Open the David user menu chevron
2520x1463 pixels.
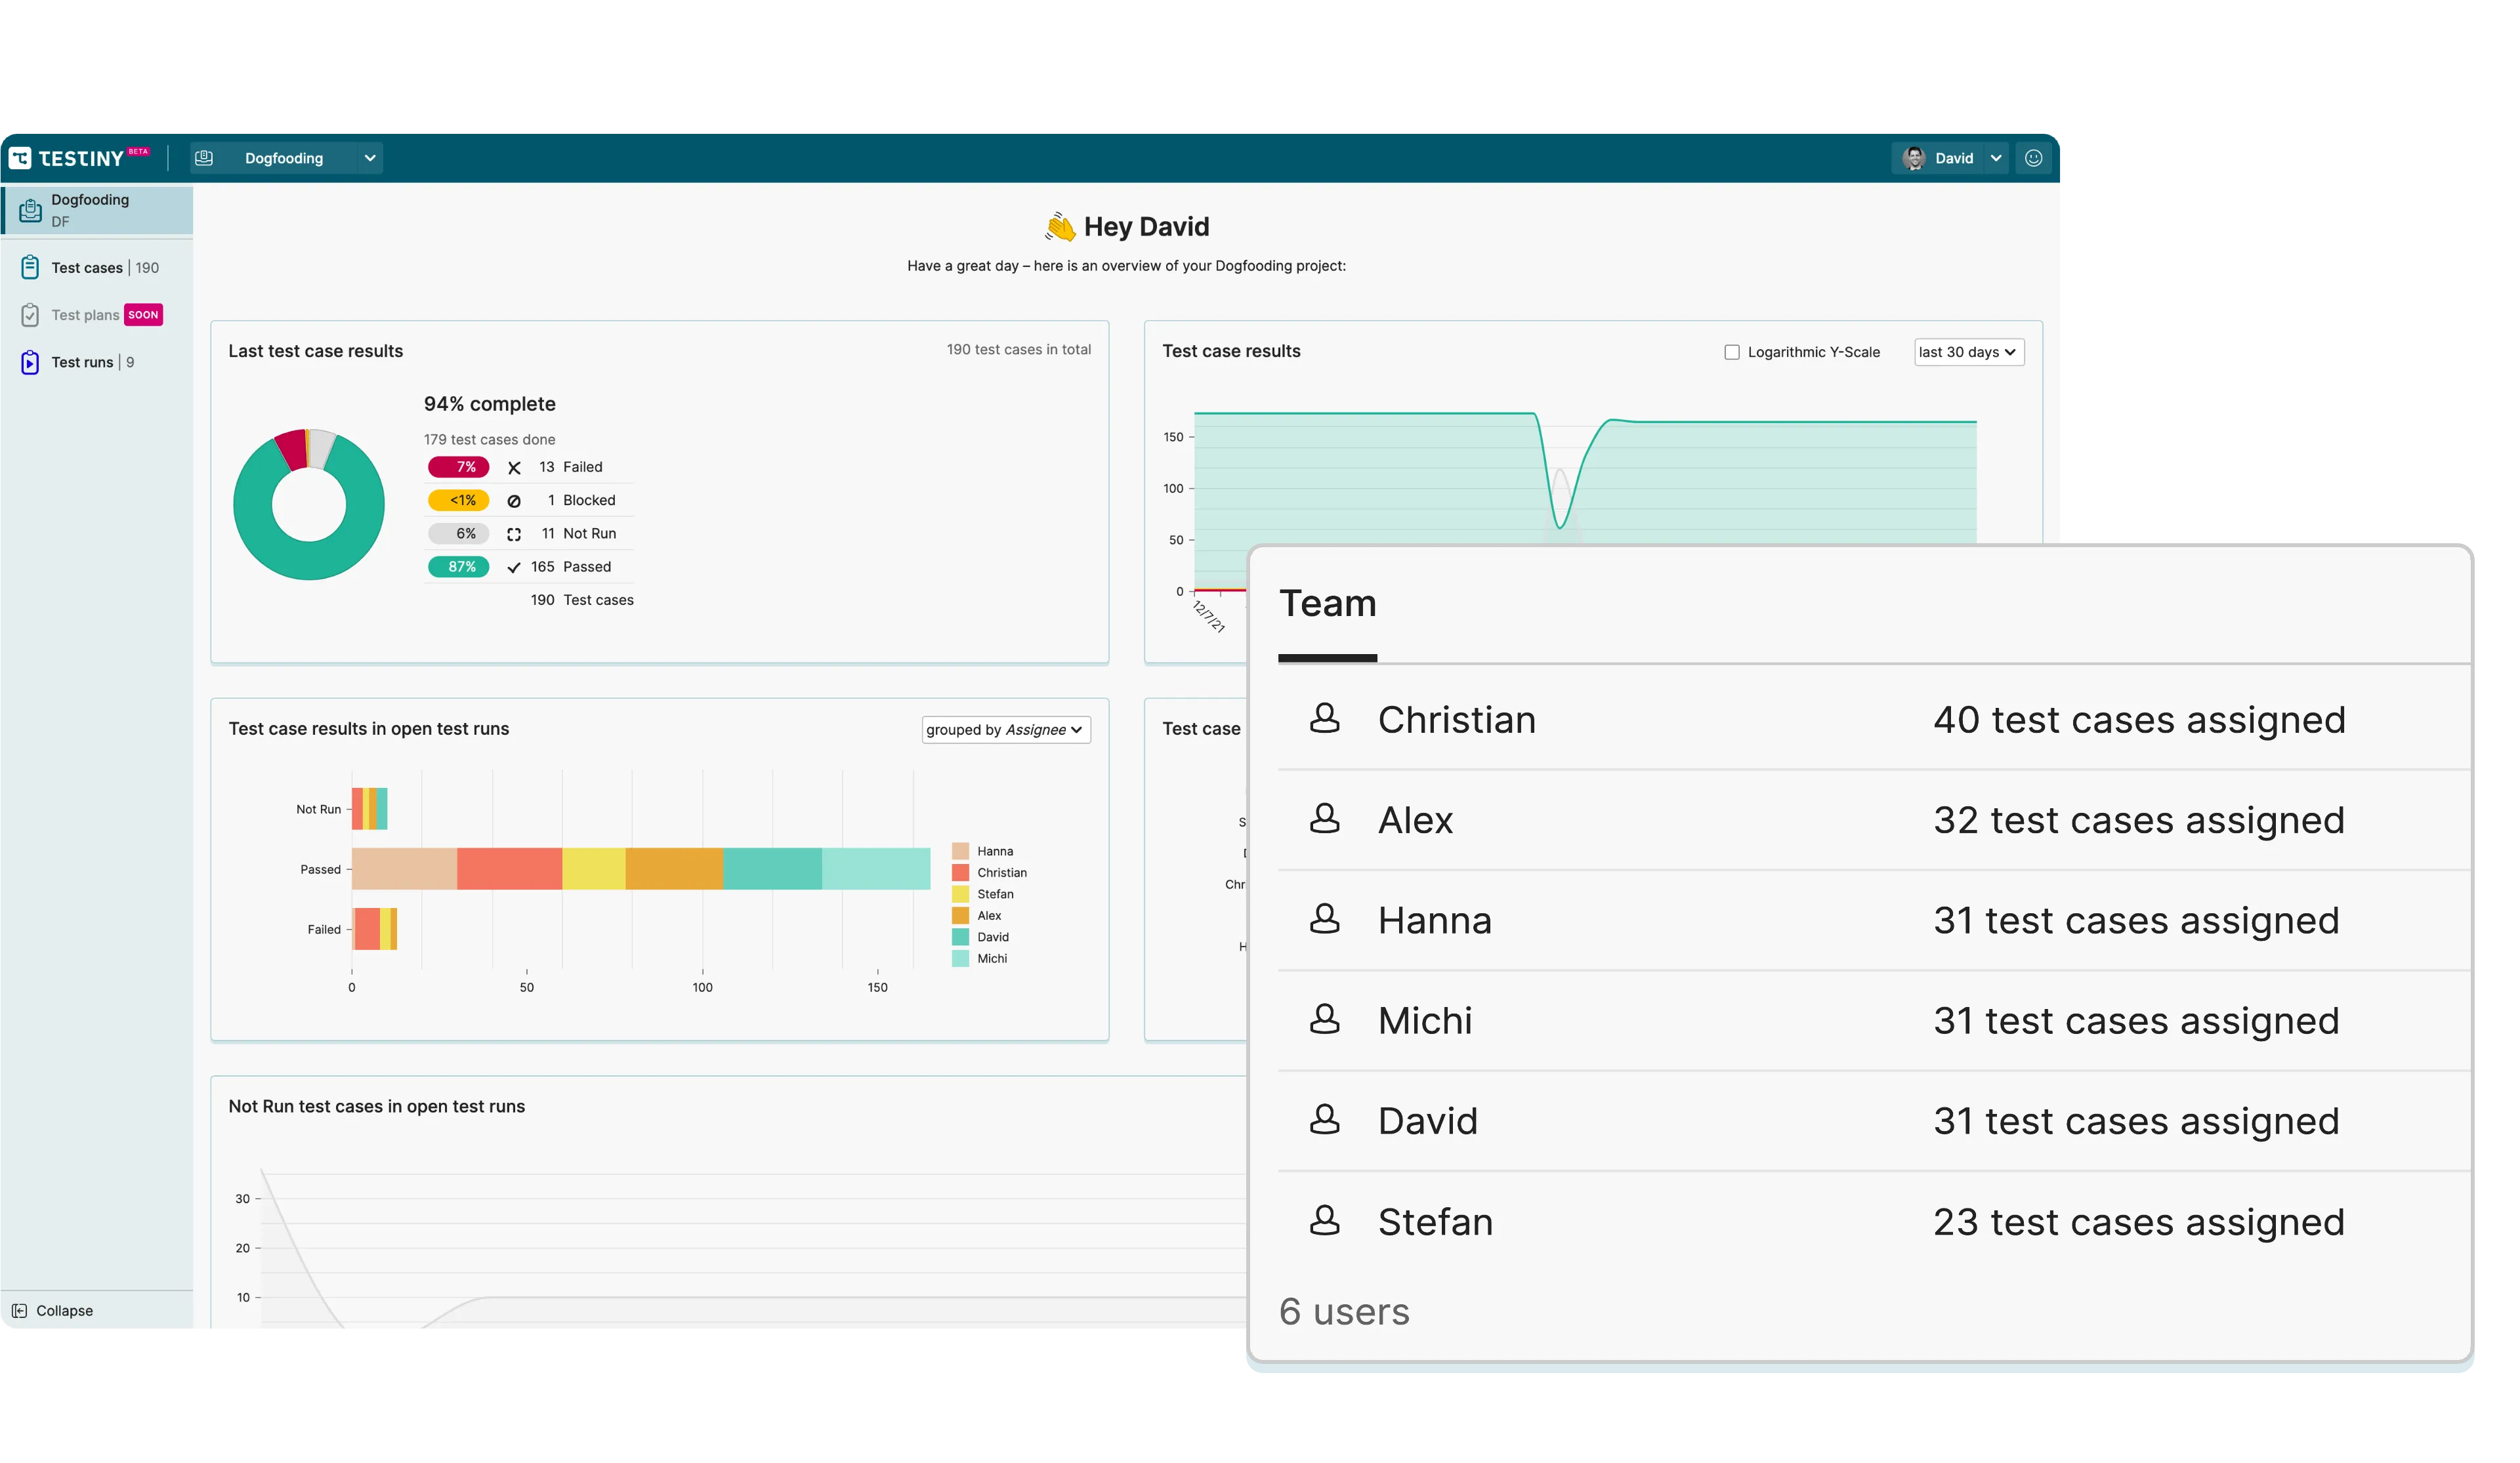(x=1996, y=158)
